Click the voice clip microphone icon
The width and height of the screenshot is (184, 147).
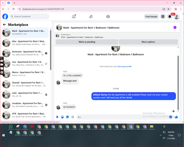pos(57,117)
